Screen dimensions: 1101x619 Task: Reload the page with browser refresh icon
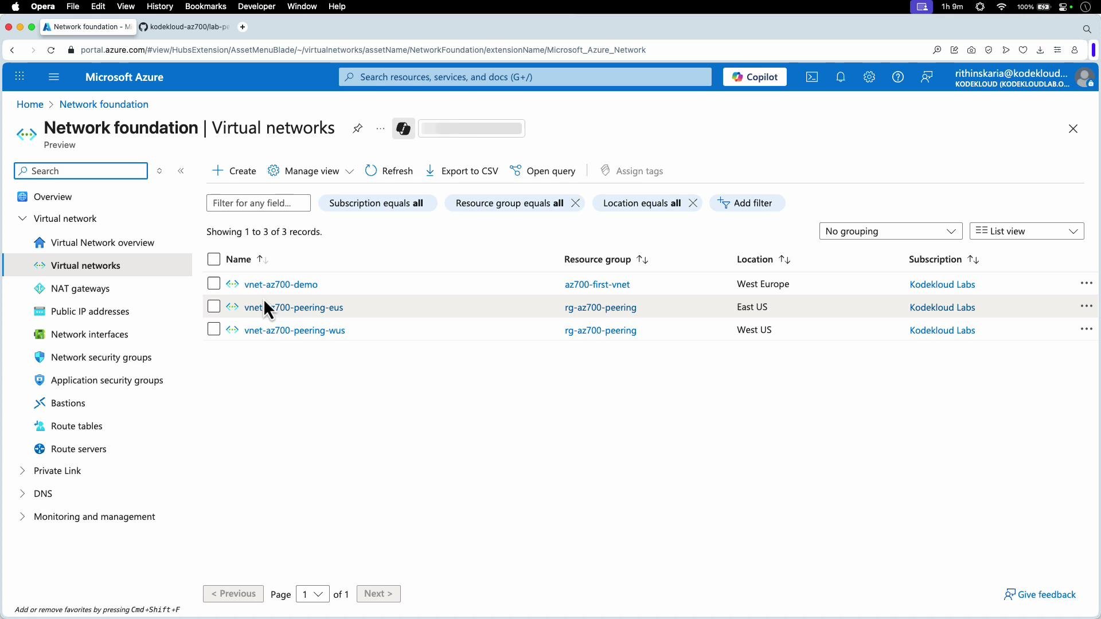coord(51,50)
